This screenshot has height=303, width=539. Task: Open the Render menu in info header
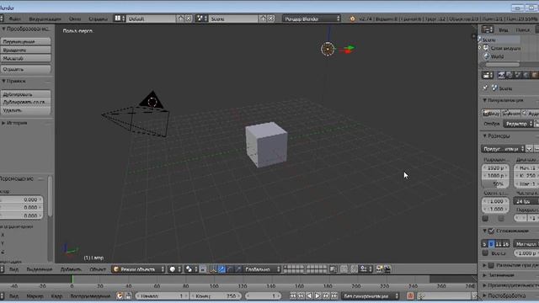tap(45, 19)
